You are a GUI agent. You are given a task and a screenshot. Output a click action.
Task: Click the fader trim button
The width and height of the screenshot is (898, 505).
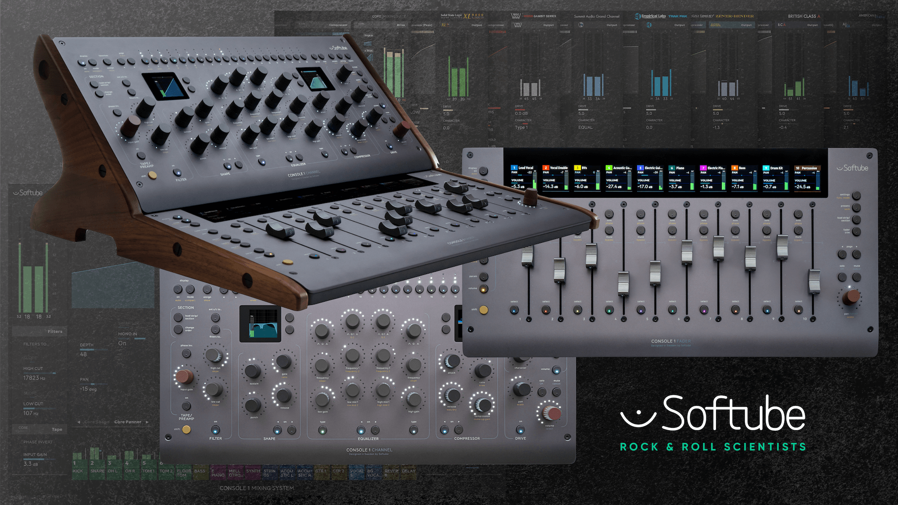pyautogui.click(x=856, y=231)
